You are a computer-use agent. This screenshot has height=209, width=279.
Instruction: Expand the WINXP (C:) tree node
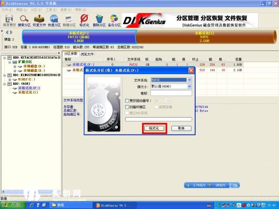(9, 79)
